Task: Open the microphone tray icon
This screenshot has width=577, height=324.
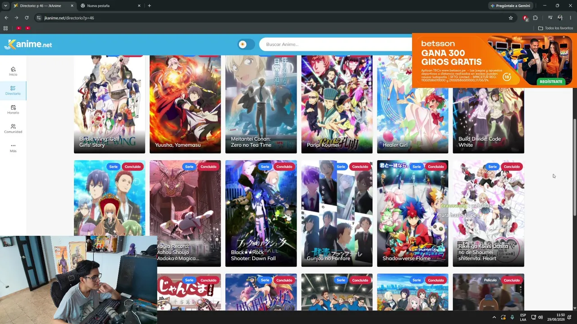Action: pos(512,317)
